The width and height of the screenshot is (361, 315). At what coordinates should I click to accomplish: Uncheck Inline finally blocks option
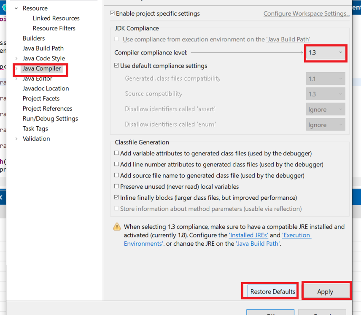click(117, 198)
